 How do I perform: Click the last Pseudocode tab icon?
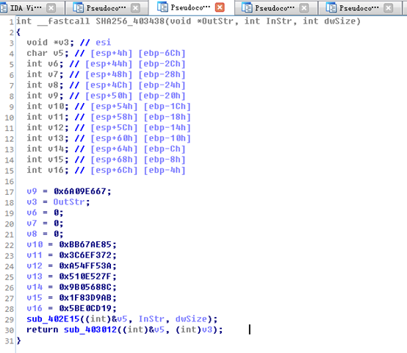(331, 8)
